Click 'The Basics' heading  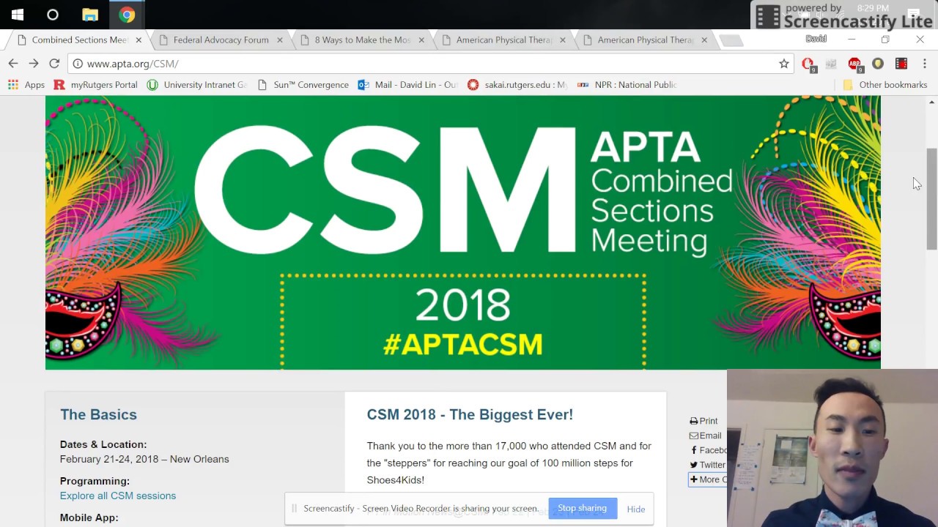[x=98, y=414]
